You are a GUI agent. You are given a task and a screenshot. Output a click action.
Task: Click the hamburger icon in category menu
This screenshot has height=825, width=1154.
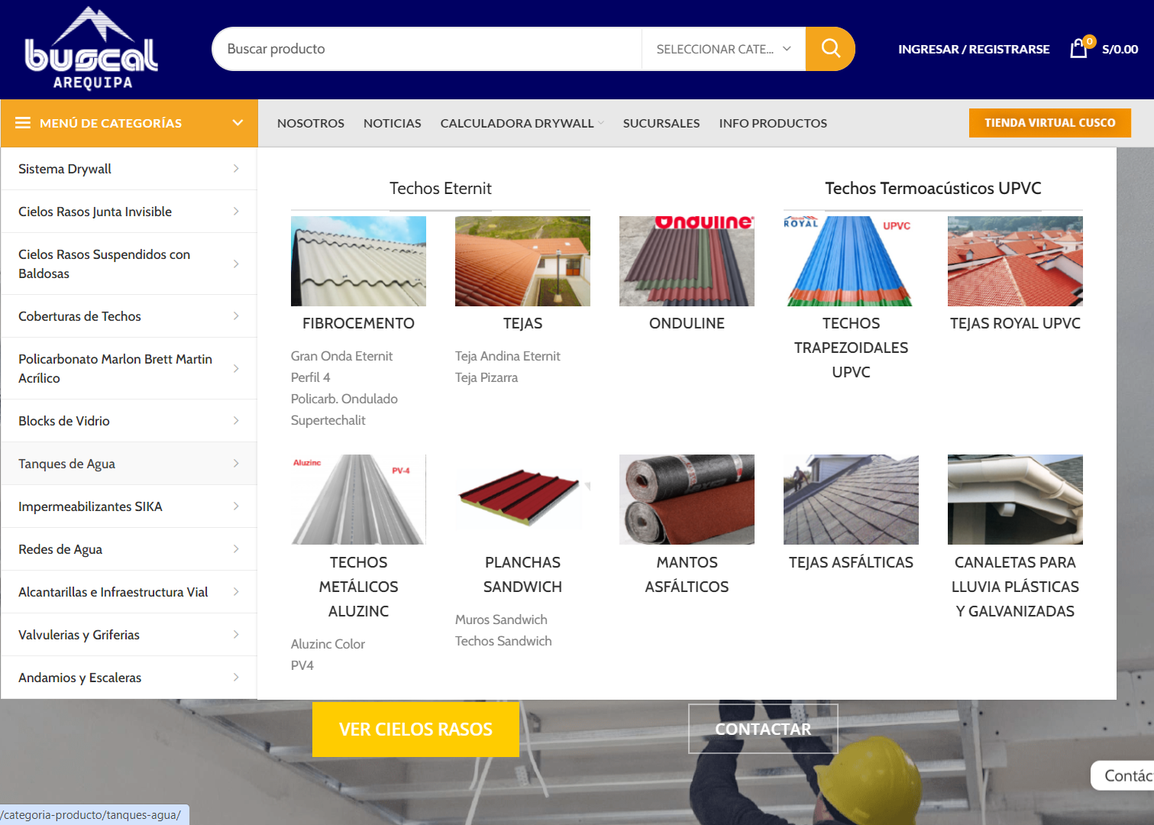point(23,123)
